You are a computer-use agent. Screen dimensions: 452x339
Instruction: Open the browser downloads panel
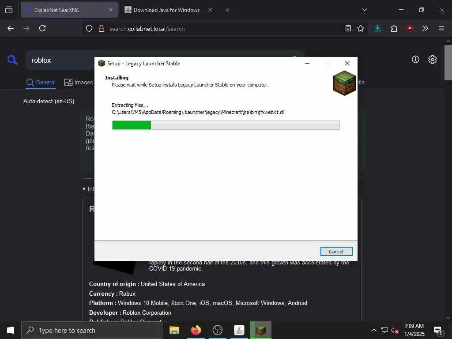[x=378, y=28]
